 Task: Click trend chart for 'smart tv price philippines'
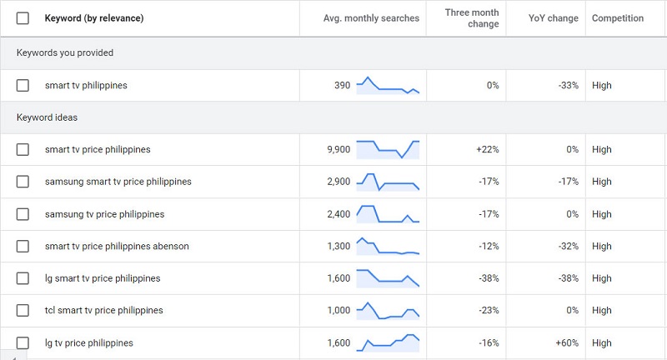388,149
